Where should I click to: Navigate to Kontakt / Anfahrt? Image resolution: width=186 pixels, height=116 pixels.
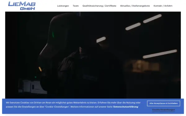(x=163, y=6)
